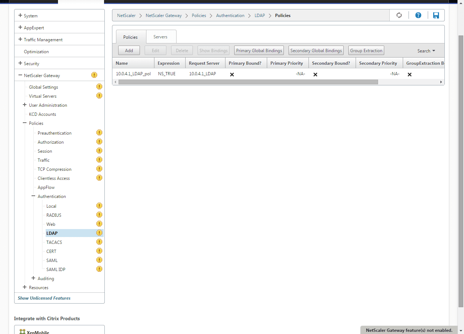This screenshot has height=334, width=464.
Task: Click the refresh icon in header
Action: tap(399, 15)
